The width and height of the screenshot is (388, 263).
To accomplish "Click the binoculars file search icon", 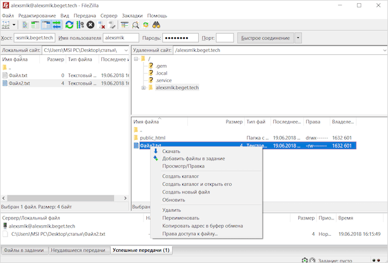I will (157, 25).
